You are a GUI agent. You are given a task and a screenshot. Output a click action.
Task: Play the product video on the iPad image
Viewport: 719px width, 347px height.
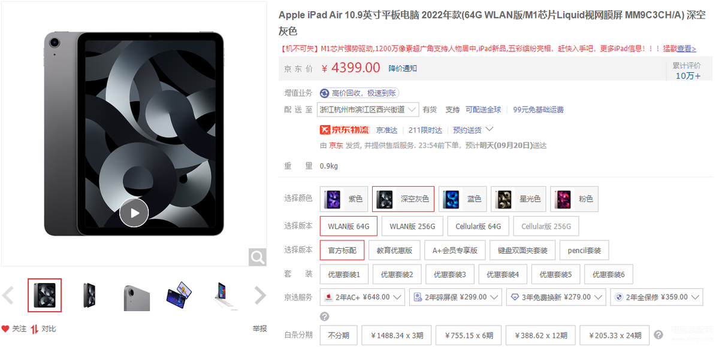tap(134, 212)
